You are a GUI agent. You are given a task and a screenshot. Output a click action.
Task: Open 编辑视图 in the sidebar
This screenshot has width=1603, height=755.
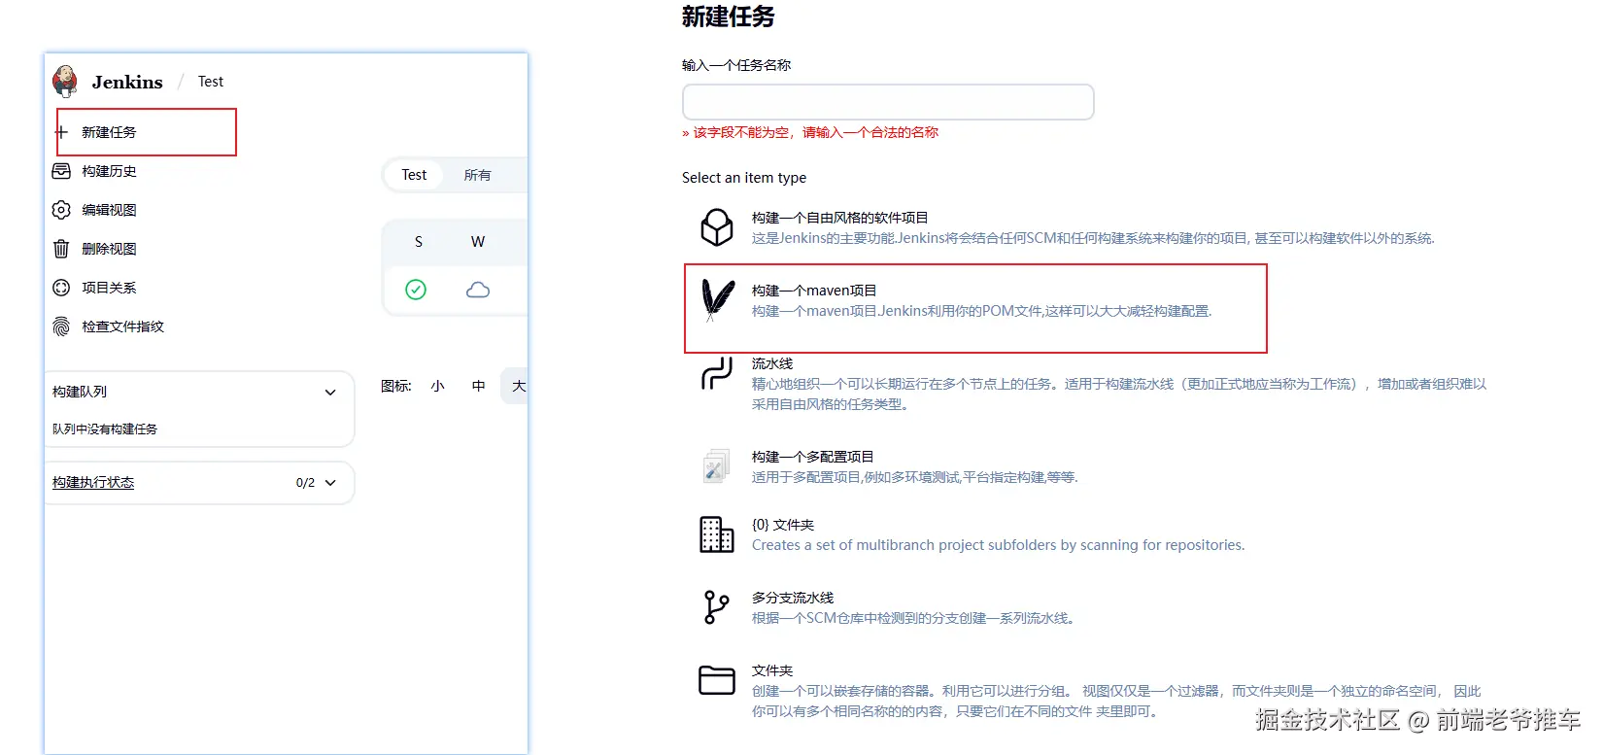tap(109, 210)
